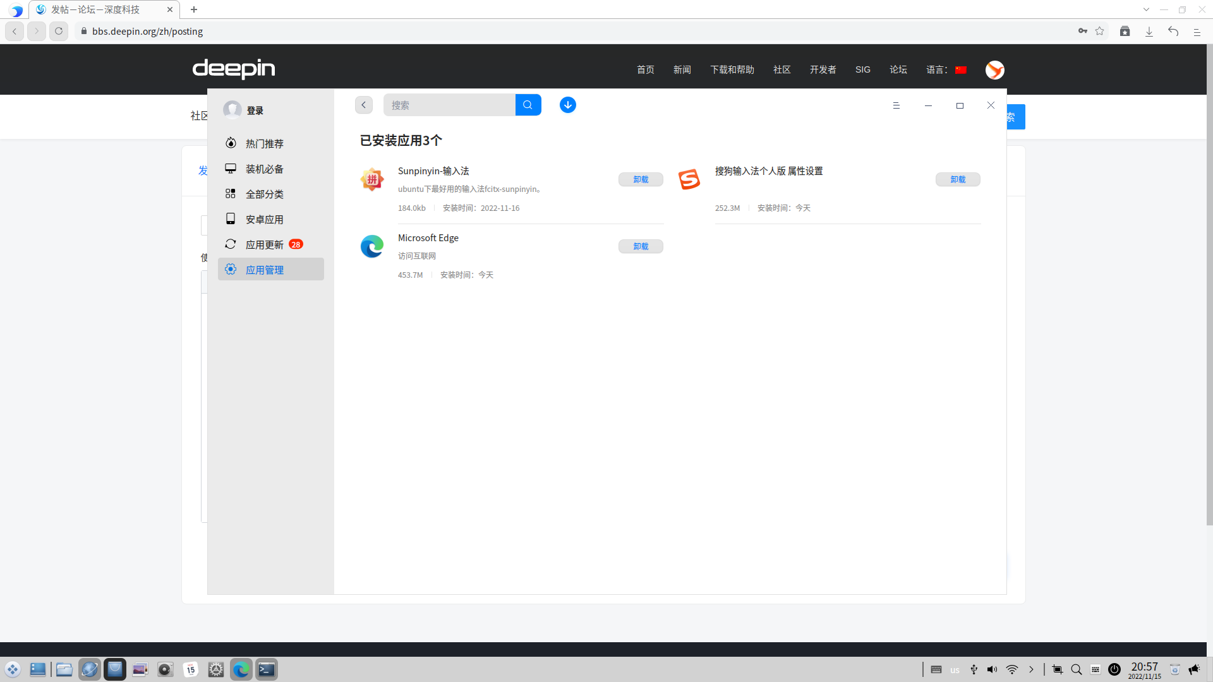Viewport: 1213px width, 682px height.
Task: Open the screenshot tool in the system tray
Action: pyautogui.click(x=1056, y=669)
